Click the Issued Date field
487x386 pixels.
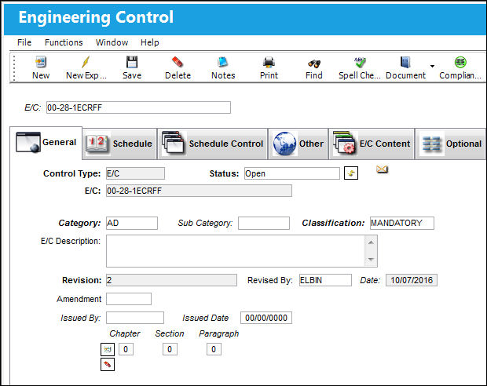pos(266,318)
